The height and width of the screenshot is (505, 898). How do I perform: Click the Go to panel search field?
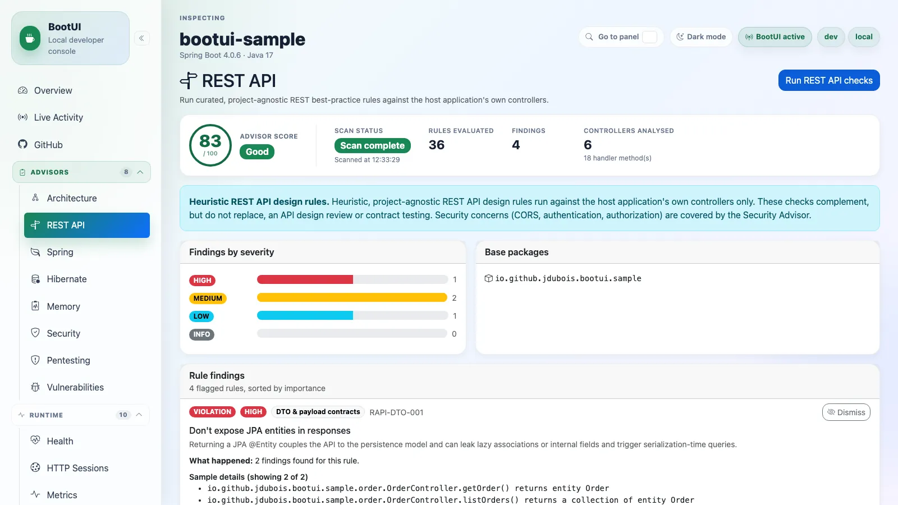pyautogui.click(x=621, y=36)
